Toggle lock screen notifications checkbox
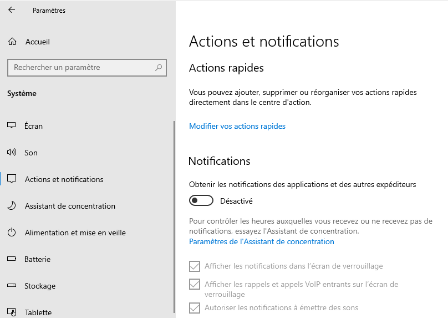Viewport: 448px width, 318px height. point(195,266)
